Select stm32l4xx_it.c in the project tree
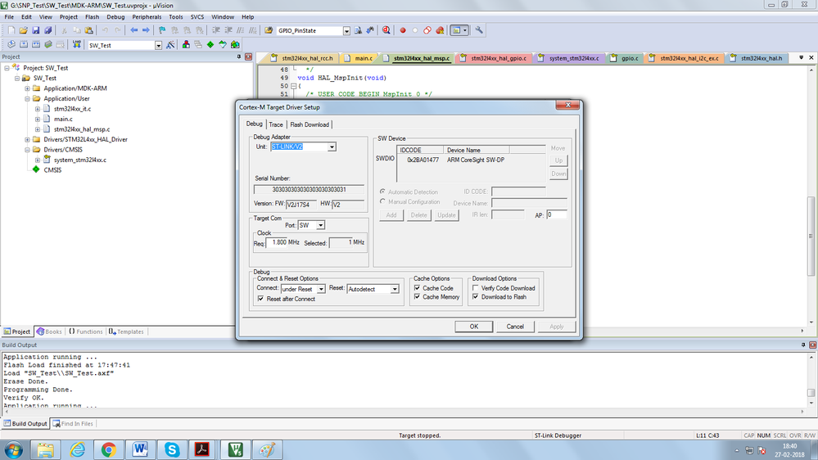Viewport: 818px width, 460px height. coord(73,109)
